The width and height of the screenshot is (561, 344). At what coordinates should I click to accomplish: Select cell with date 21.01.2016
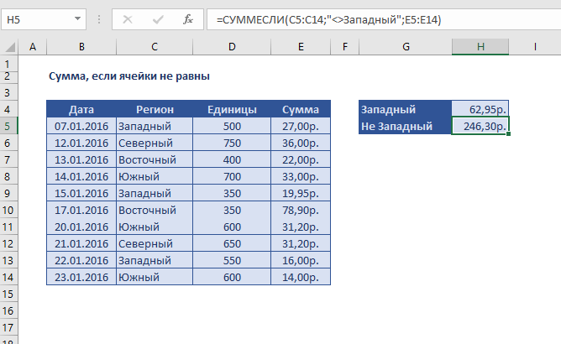[x=81, y=243]
